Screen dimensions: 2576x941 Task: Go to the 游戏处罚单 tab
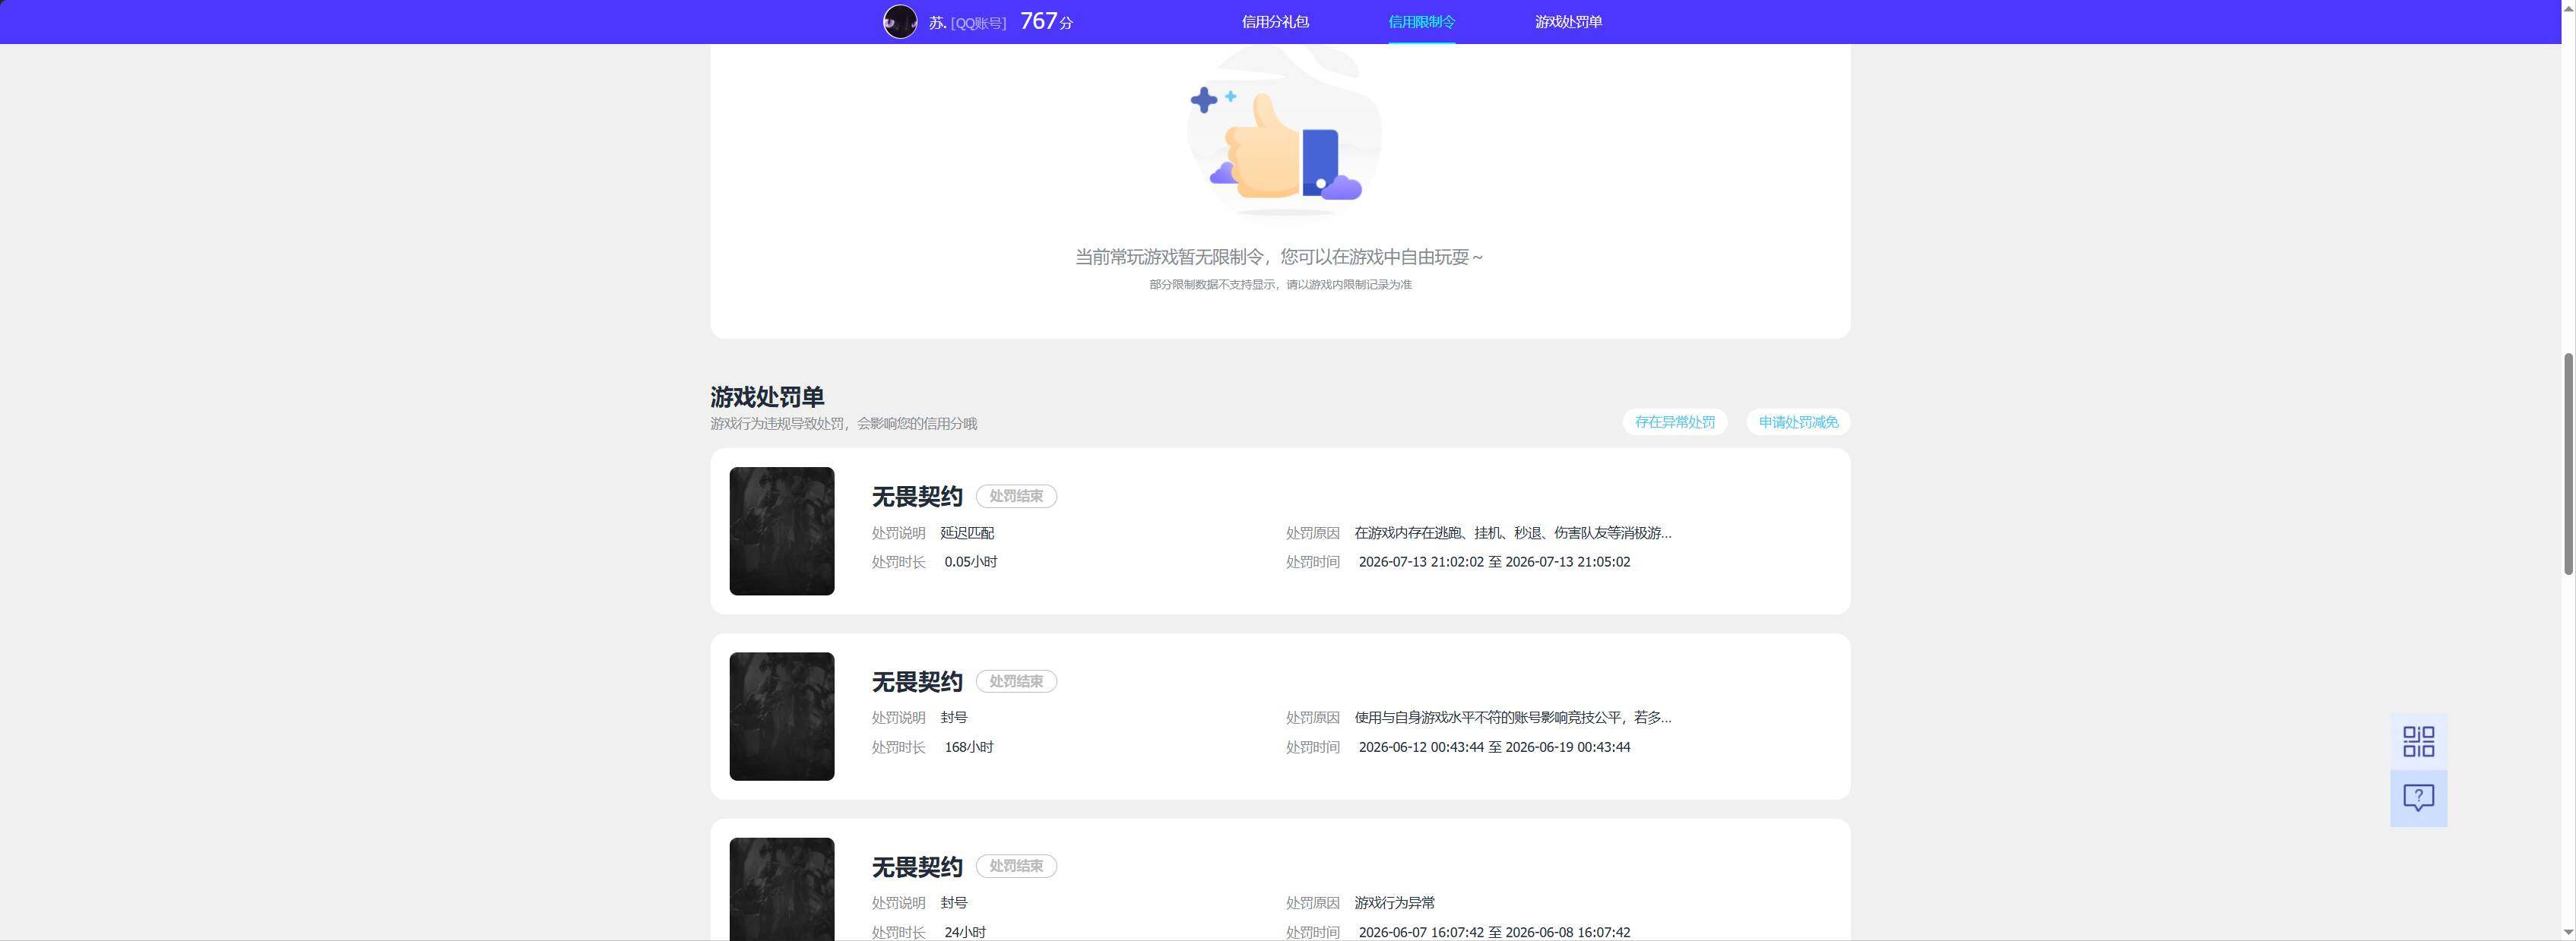1568,22
